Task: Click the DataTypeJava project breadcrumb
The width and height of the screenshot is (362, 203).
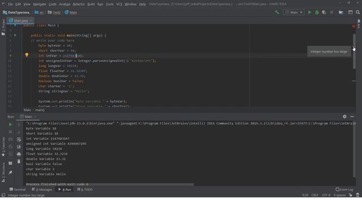Action: coord(16,12)
